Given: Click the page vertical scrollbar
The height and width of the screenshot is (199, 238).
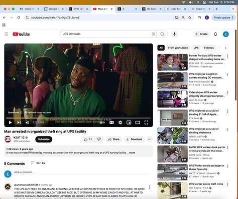Looking at the screenshot, I should pyautogui.click(x=235, y=65).
